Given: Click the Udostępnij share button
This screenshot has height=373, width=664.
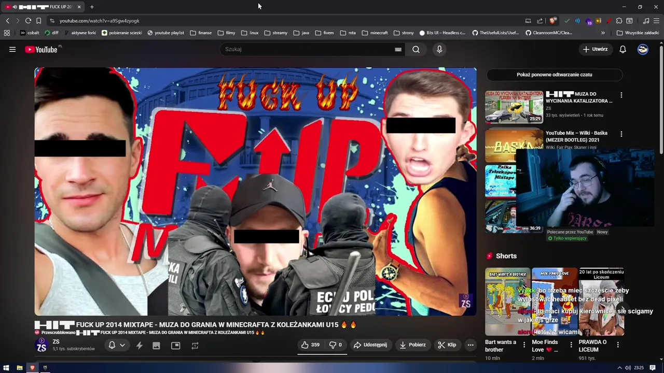Looking at the screenshot, I should (370, 345).
